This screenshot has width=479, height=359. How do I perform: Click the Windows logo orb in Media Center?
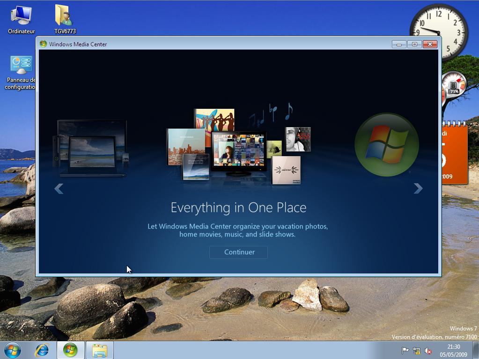387,144
